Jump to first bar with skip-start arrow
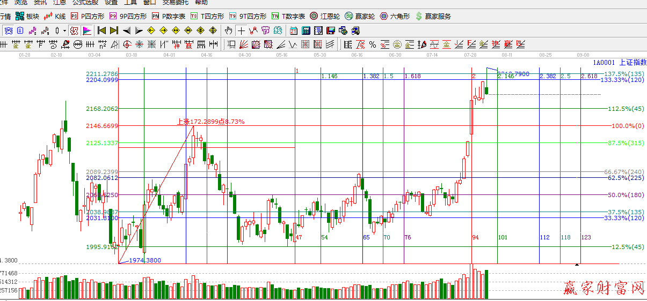The width and height of the screenshot is (647, 301). tap(101, 31)
